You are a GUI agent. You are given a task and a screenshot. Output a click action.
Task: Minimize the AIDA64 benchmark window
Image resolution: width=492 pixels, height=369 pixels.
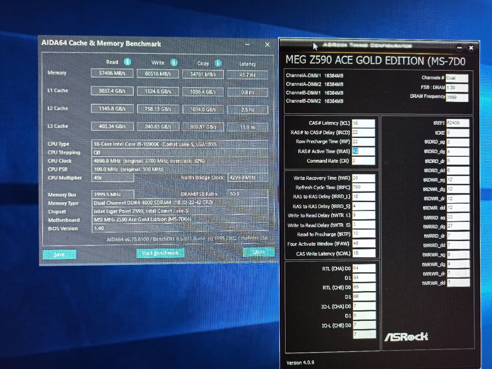(x=247, y=45)
